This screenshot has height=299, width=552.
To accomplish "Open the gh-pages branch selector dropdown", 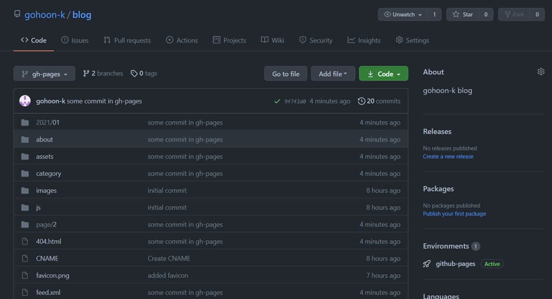I will pos(44,74).
